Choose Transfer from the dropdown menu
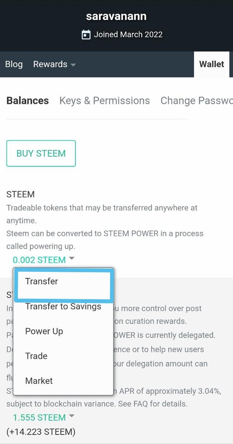The height and width of the screenshot is (444, 233). (42, 281)
